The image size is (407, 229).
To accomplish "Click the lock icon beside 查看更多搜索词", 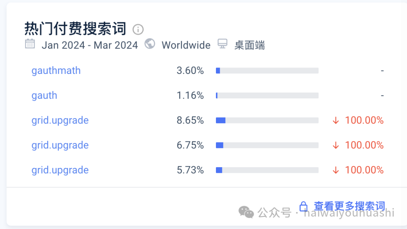I will [303, 206].
